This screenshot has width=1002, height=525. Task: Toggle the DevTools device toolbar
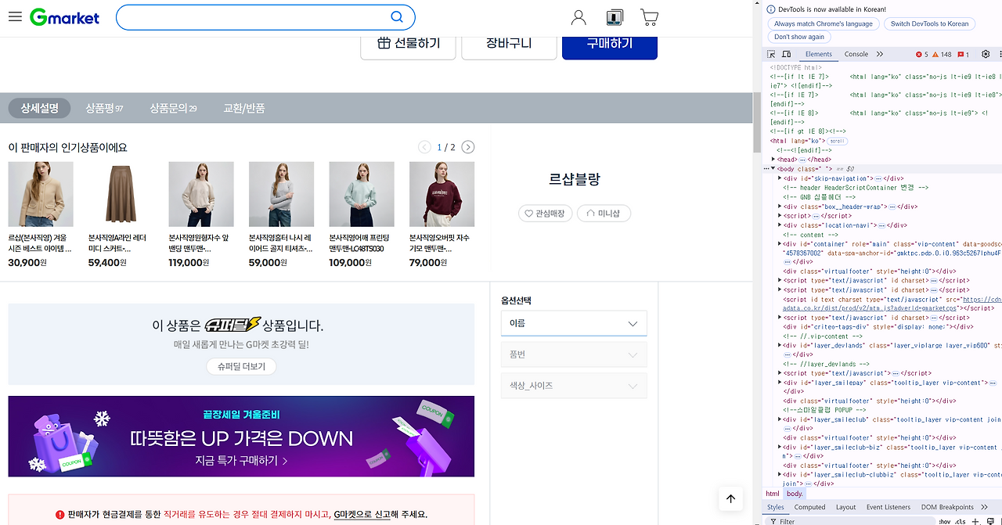click(x=787, y=54)
